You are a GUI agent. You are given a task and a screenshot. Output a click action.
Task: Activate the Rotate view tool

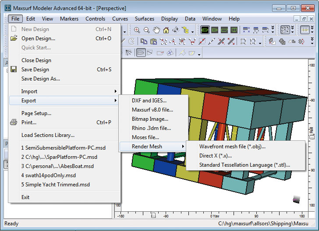[176, 30]
